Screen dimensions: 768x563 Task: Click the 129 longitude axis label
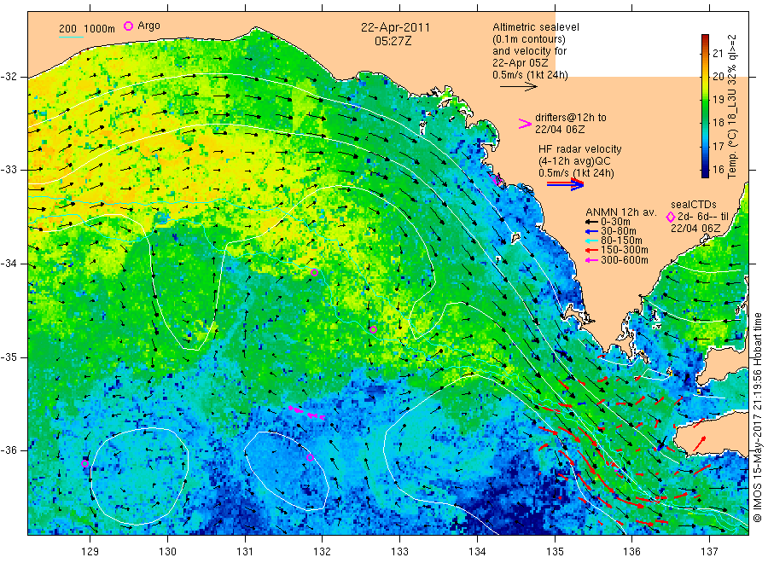tap(90, 552)
